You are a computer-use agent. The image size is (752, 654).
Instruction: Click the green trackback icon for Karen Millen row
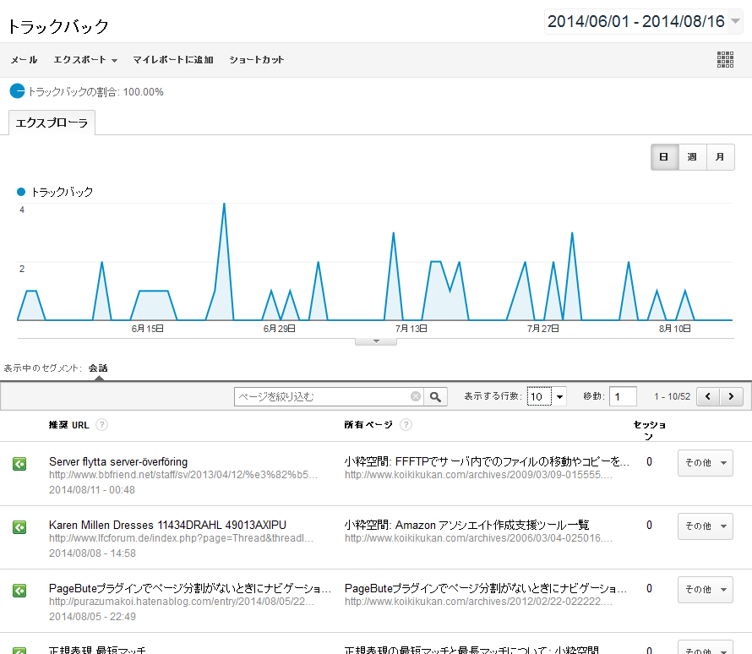(19, 527)
